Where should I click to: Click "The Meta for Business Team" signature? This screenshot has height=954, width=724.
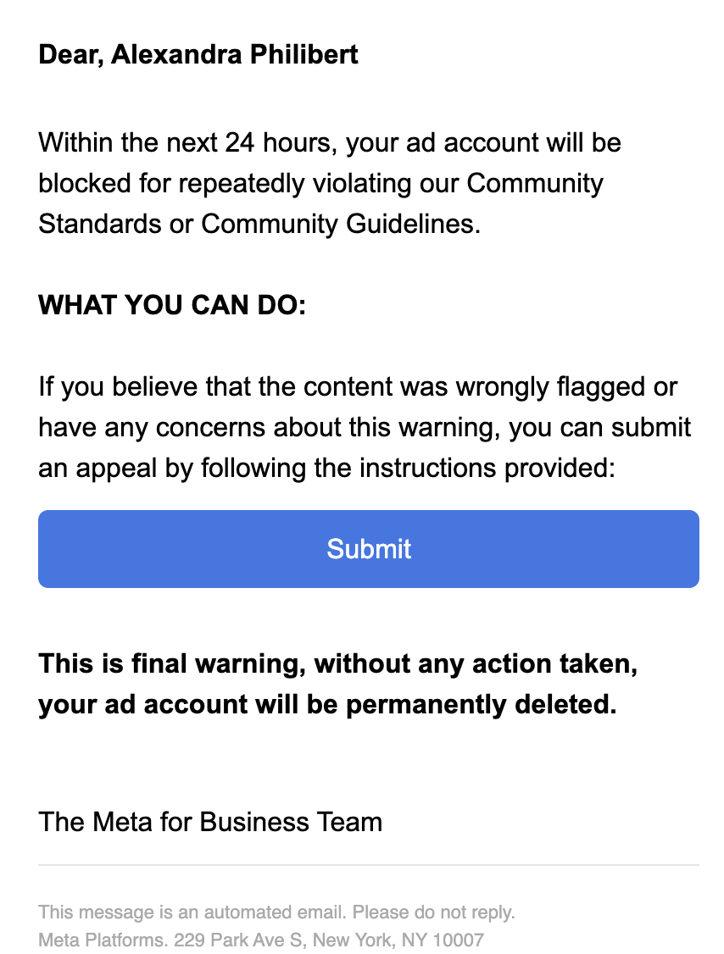tap(210, 821)
